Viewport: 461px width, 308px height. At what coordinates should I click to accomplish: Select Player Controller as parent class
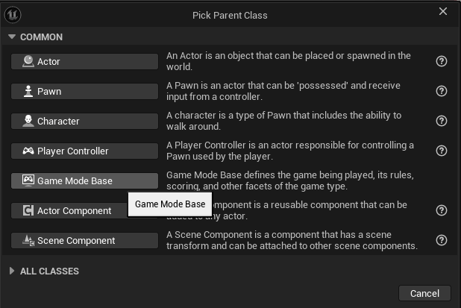point(84,151)
